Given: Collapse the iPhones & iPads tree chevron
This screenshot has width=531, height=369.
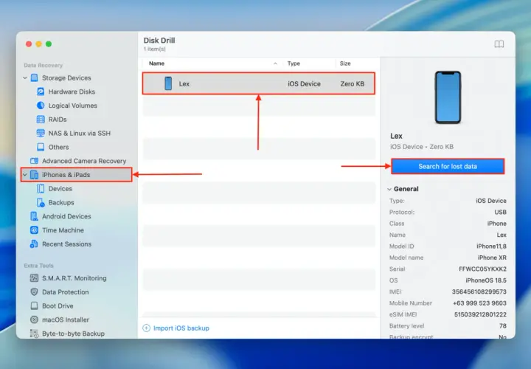Looking at the screenshot, I should pos(25,174).
